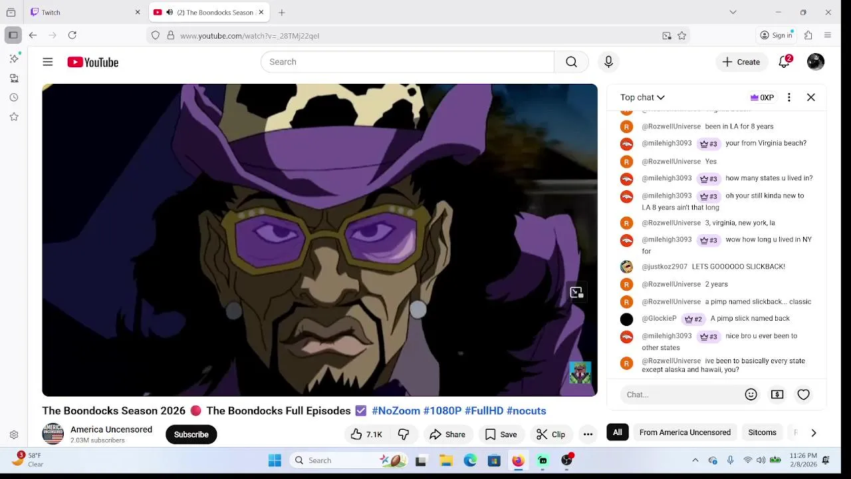This screenshot has height=479, width=851.
Task: Bookmark this page with the star icon
Action: coord(681,36)
